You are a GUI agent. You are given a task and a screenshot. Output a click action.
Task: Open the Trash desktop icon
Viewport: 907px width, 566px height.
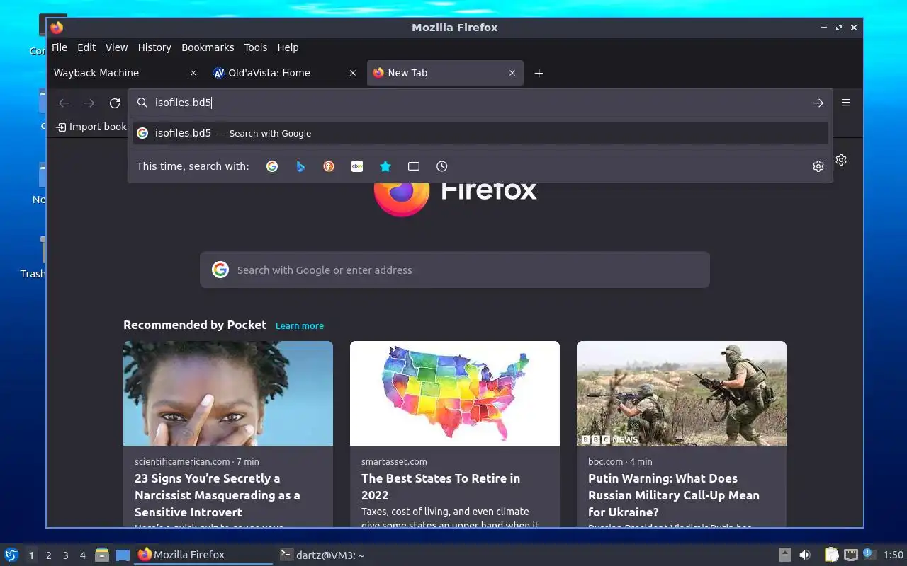[33, 258]
